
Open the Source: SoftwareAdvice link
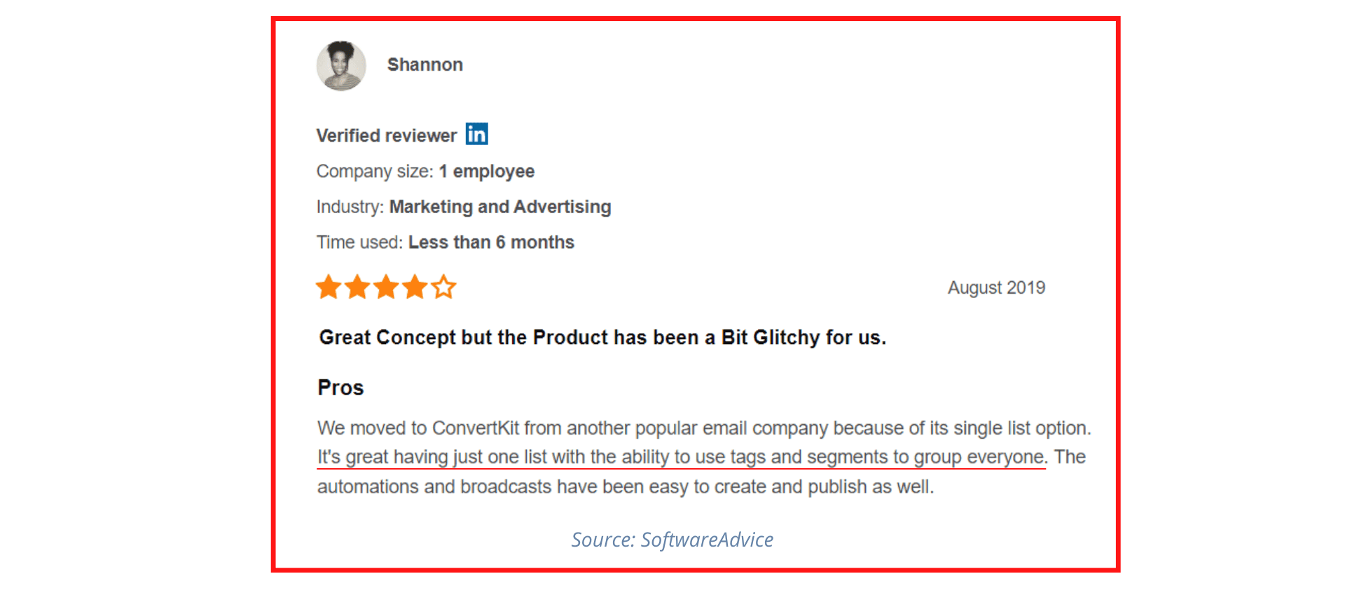[672, 540]
